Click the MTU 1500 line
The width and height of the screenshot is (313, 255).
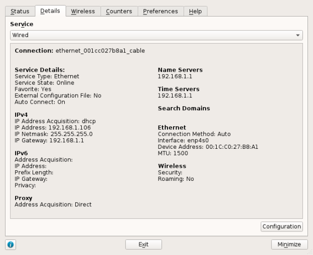tap(173, 153)
